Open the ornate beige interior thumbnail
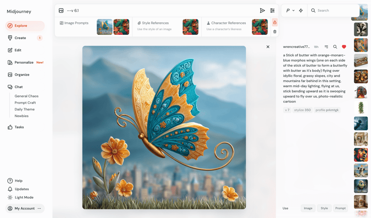Screen dimensions: 371x218 point(361,139)
